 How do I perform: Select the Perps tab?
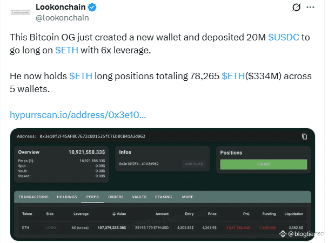(92, 197)
